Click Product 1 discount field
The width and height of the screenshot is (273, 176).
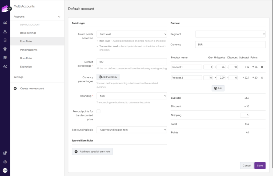pyautogui.click(x=233, y=67)
